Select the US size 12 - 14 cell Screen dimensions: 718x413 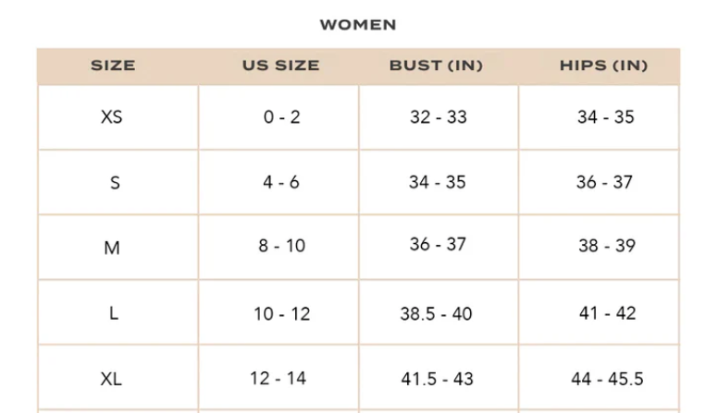(x=279, y=379)
